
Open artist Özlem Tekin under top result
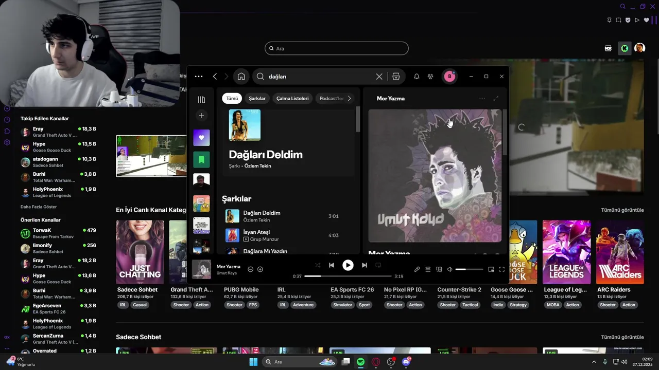click(257, 166)
